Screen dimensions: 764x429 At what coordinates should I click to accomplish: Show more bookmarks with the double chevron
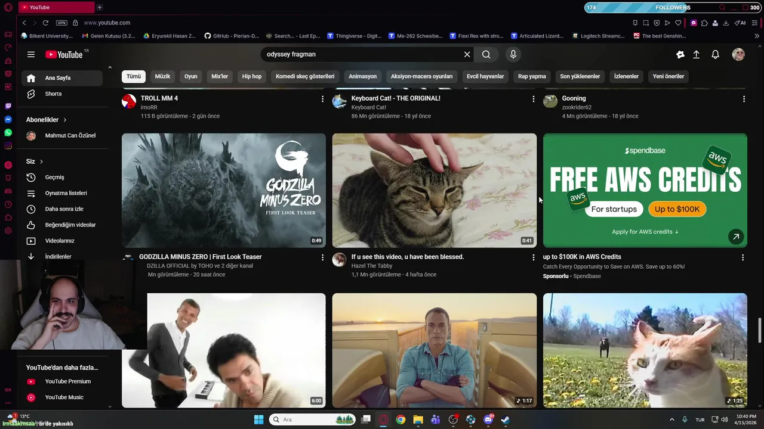click(x=757, y=36)
